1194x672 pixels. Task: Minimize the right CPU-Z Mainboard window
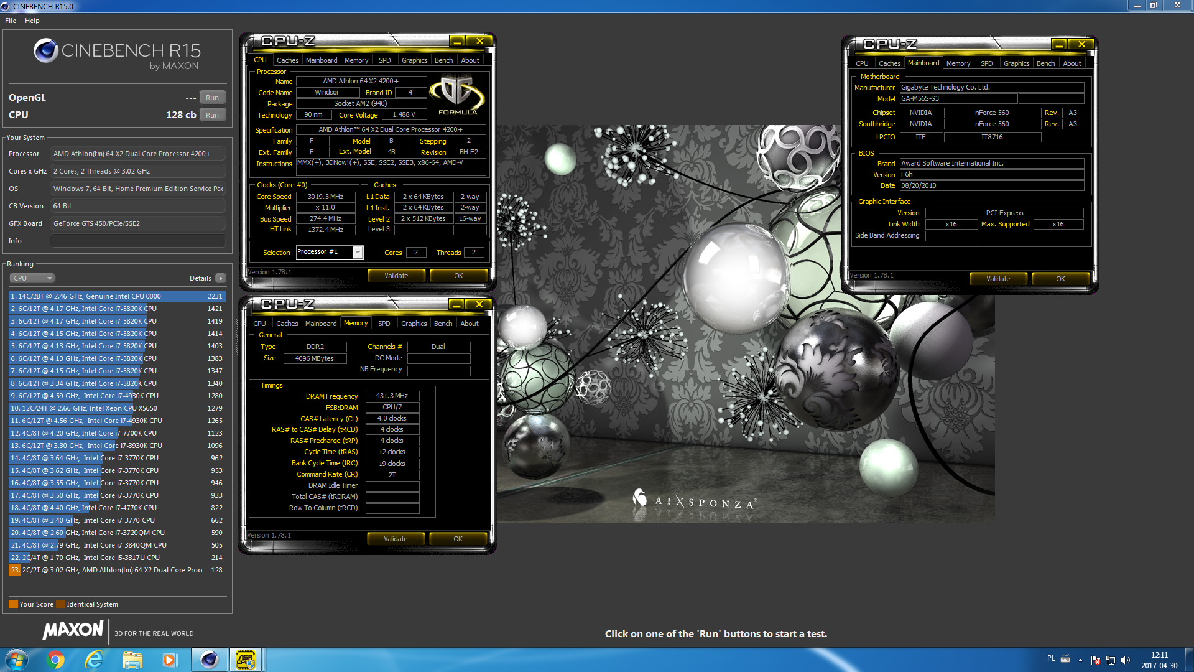1059,44
